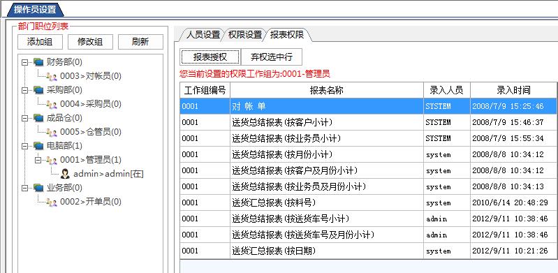
Task: Select the 操作员设置 window tab
Action: pos(35,10)
